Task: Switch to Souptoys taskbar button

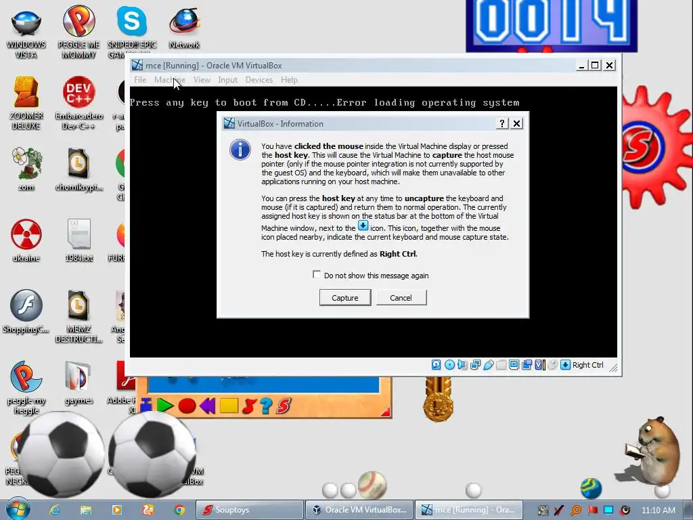Action: pyautogui.click(x=250, y=510)
